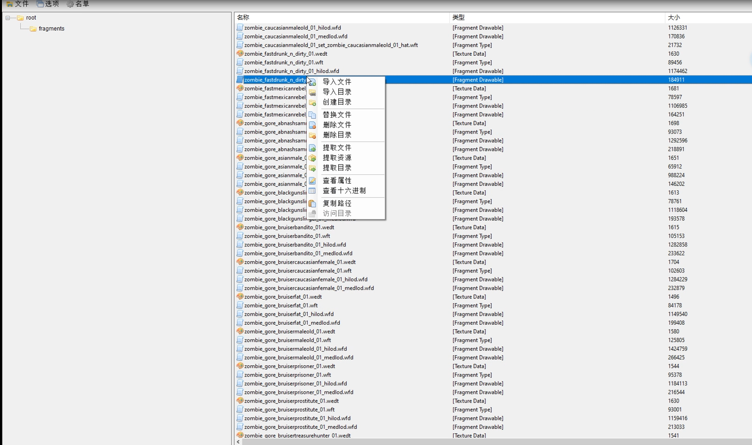Click the 查看十六进制 hex view icon
The width and height of the screenshot is (752, 445).
pos(313,191)
